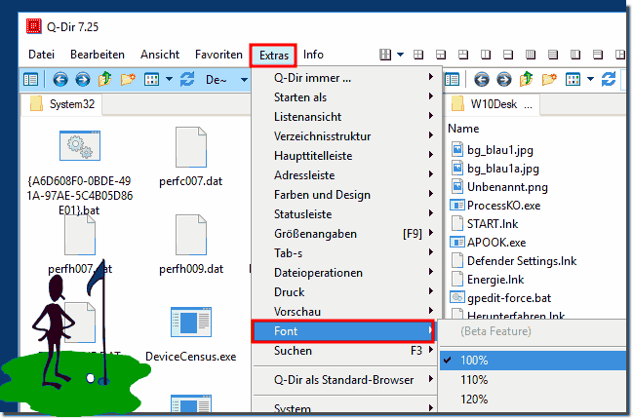Refresh the left pane
This screenshot has height=419, width=633.
click(x=187, y=79)
